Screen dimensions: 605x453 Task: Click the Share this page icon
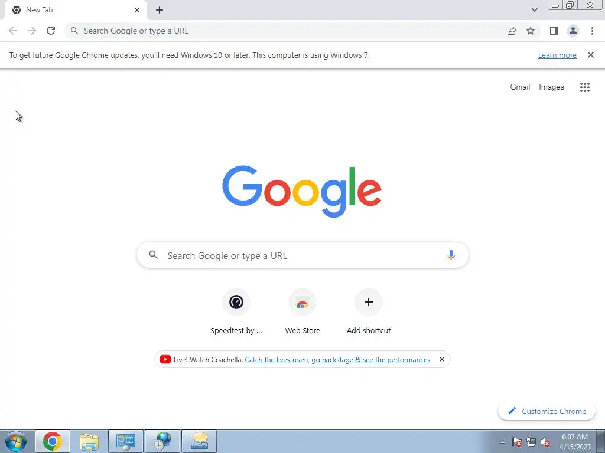[512, 31]
